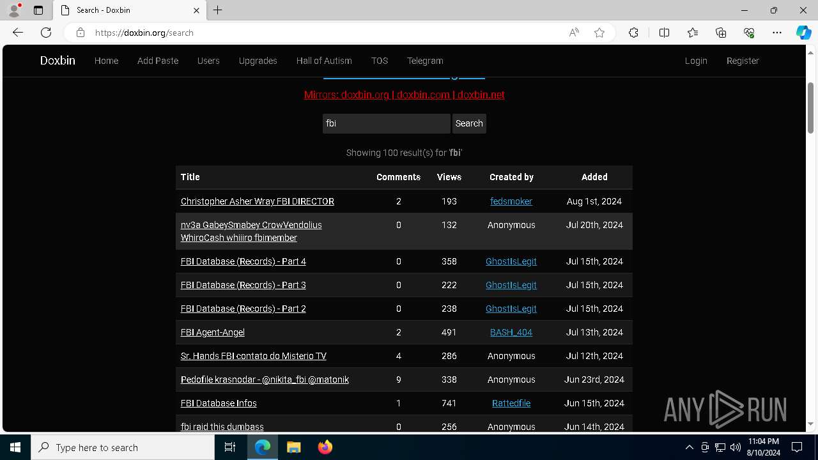
Task: Open a new browser tab
Action: click(218, 10)
